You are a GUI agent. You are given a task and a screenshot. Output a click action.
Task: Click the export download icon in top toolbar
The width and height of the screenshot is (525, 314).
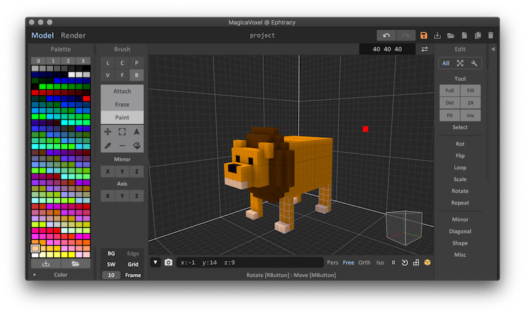(437, 35)
